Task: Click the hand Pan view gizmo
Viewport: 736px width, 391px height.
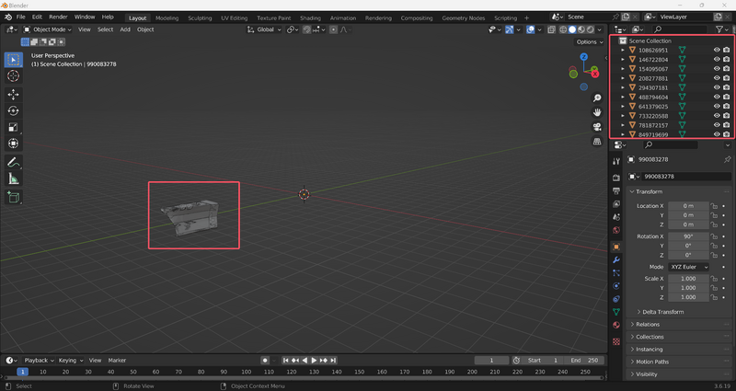Action: click(597, 112)
